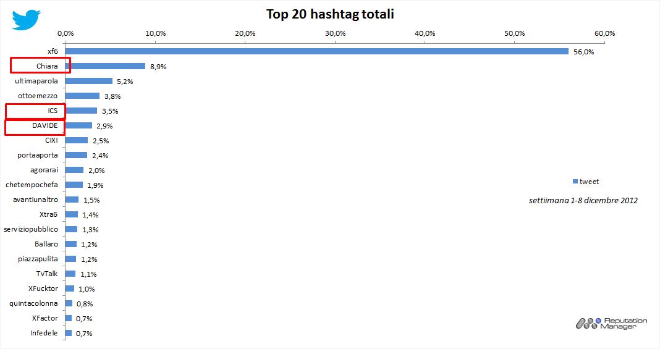Click the XFucktor bar
The height and width of the screenshot is (349, 660).
click(69, 288)
